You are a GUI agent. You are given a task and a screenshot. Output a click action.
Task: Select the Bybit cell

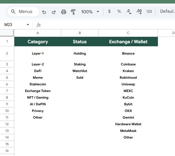pyautogui.click(x=128, y=104)
